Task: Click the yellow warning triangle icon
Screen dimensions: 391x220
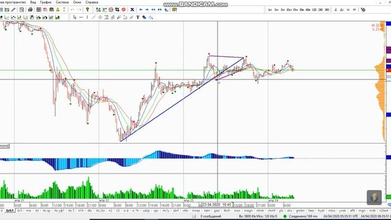Action: tap(58, 10)
